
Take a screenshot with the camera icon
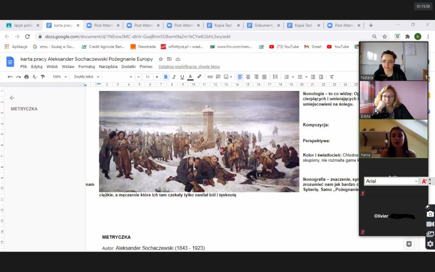pyautogui.click(x=430, y=214)
